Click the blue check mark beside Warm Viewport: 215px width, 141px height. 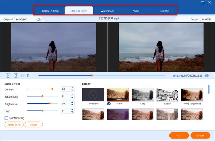(109, 104)
